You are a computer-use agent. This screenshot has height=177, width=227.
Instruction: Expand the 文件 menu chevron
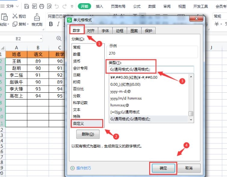click(17, 6)
